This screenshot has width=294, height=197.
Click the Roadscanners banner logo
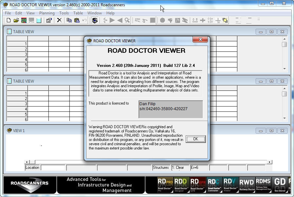pos(29,185)
